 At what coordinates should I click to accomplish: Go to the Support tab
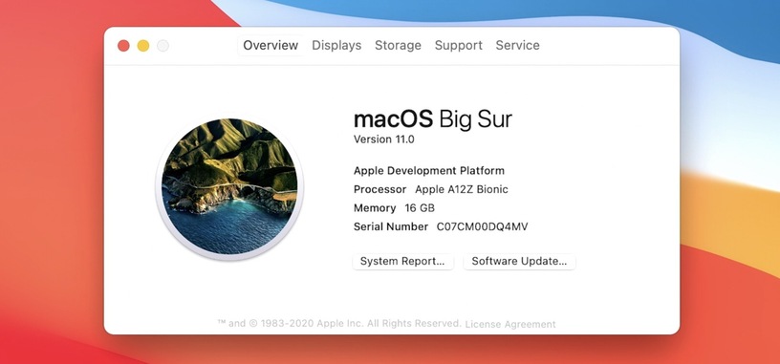coord(458,45)
